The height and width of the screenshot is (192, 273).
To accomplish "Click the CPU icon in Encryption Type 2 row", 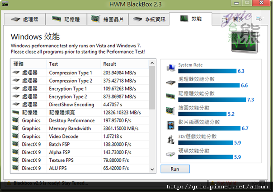I will click(16, 96).
